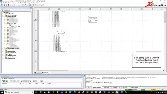Switch to the Import report output tab
Viewport: 167px width, 94px height.
(x=106, y=87)
